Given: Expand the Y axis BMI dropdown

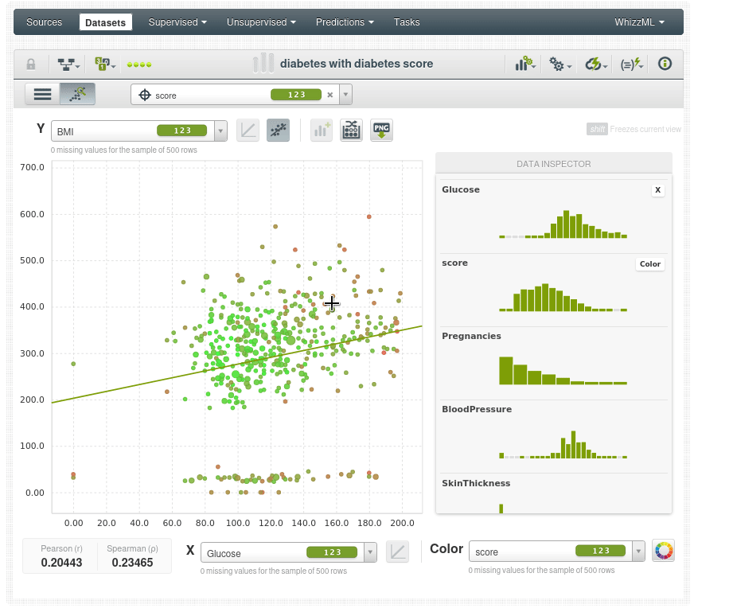Looking at the screenshot, I should point(220,131).
